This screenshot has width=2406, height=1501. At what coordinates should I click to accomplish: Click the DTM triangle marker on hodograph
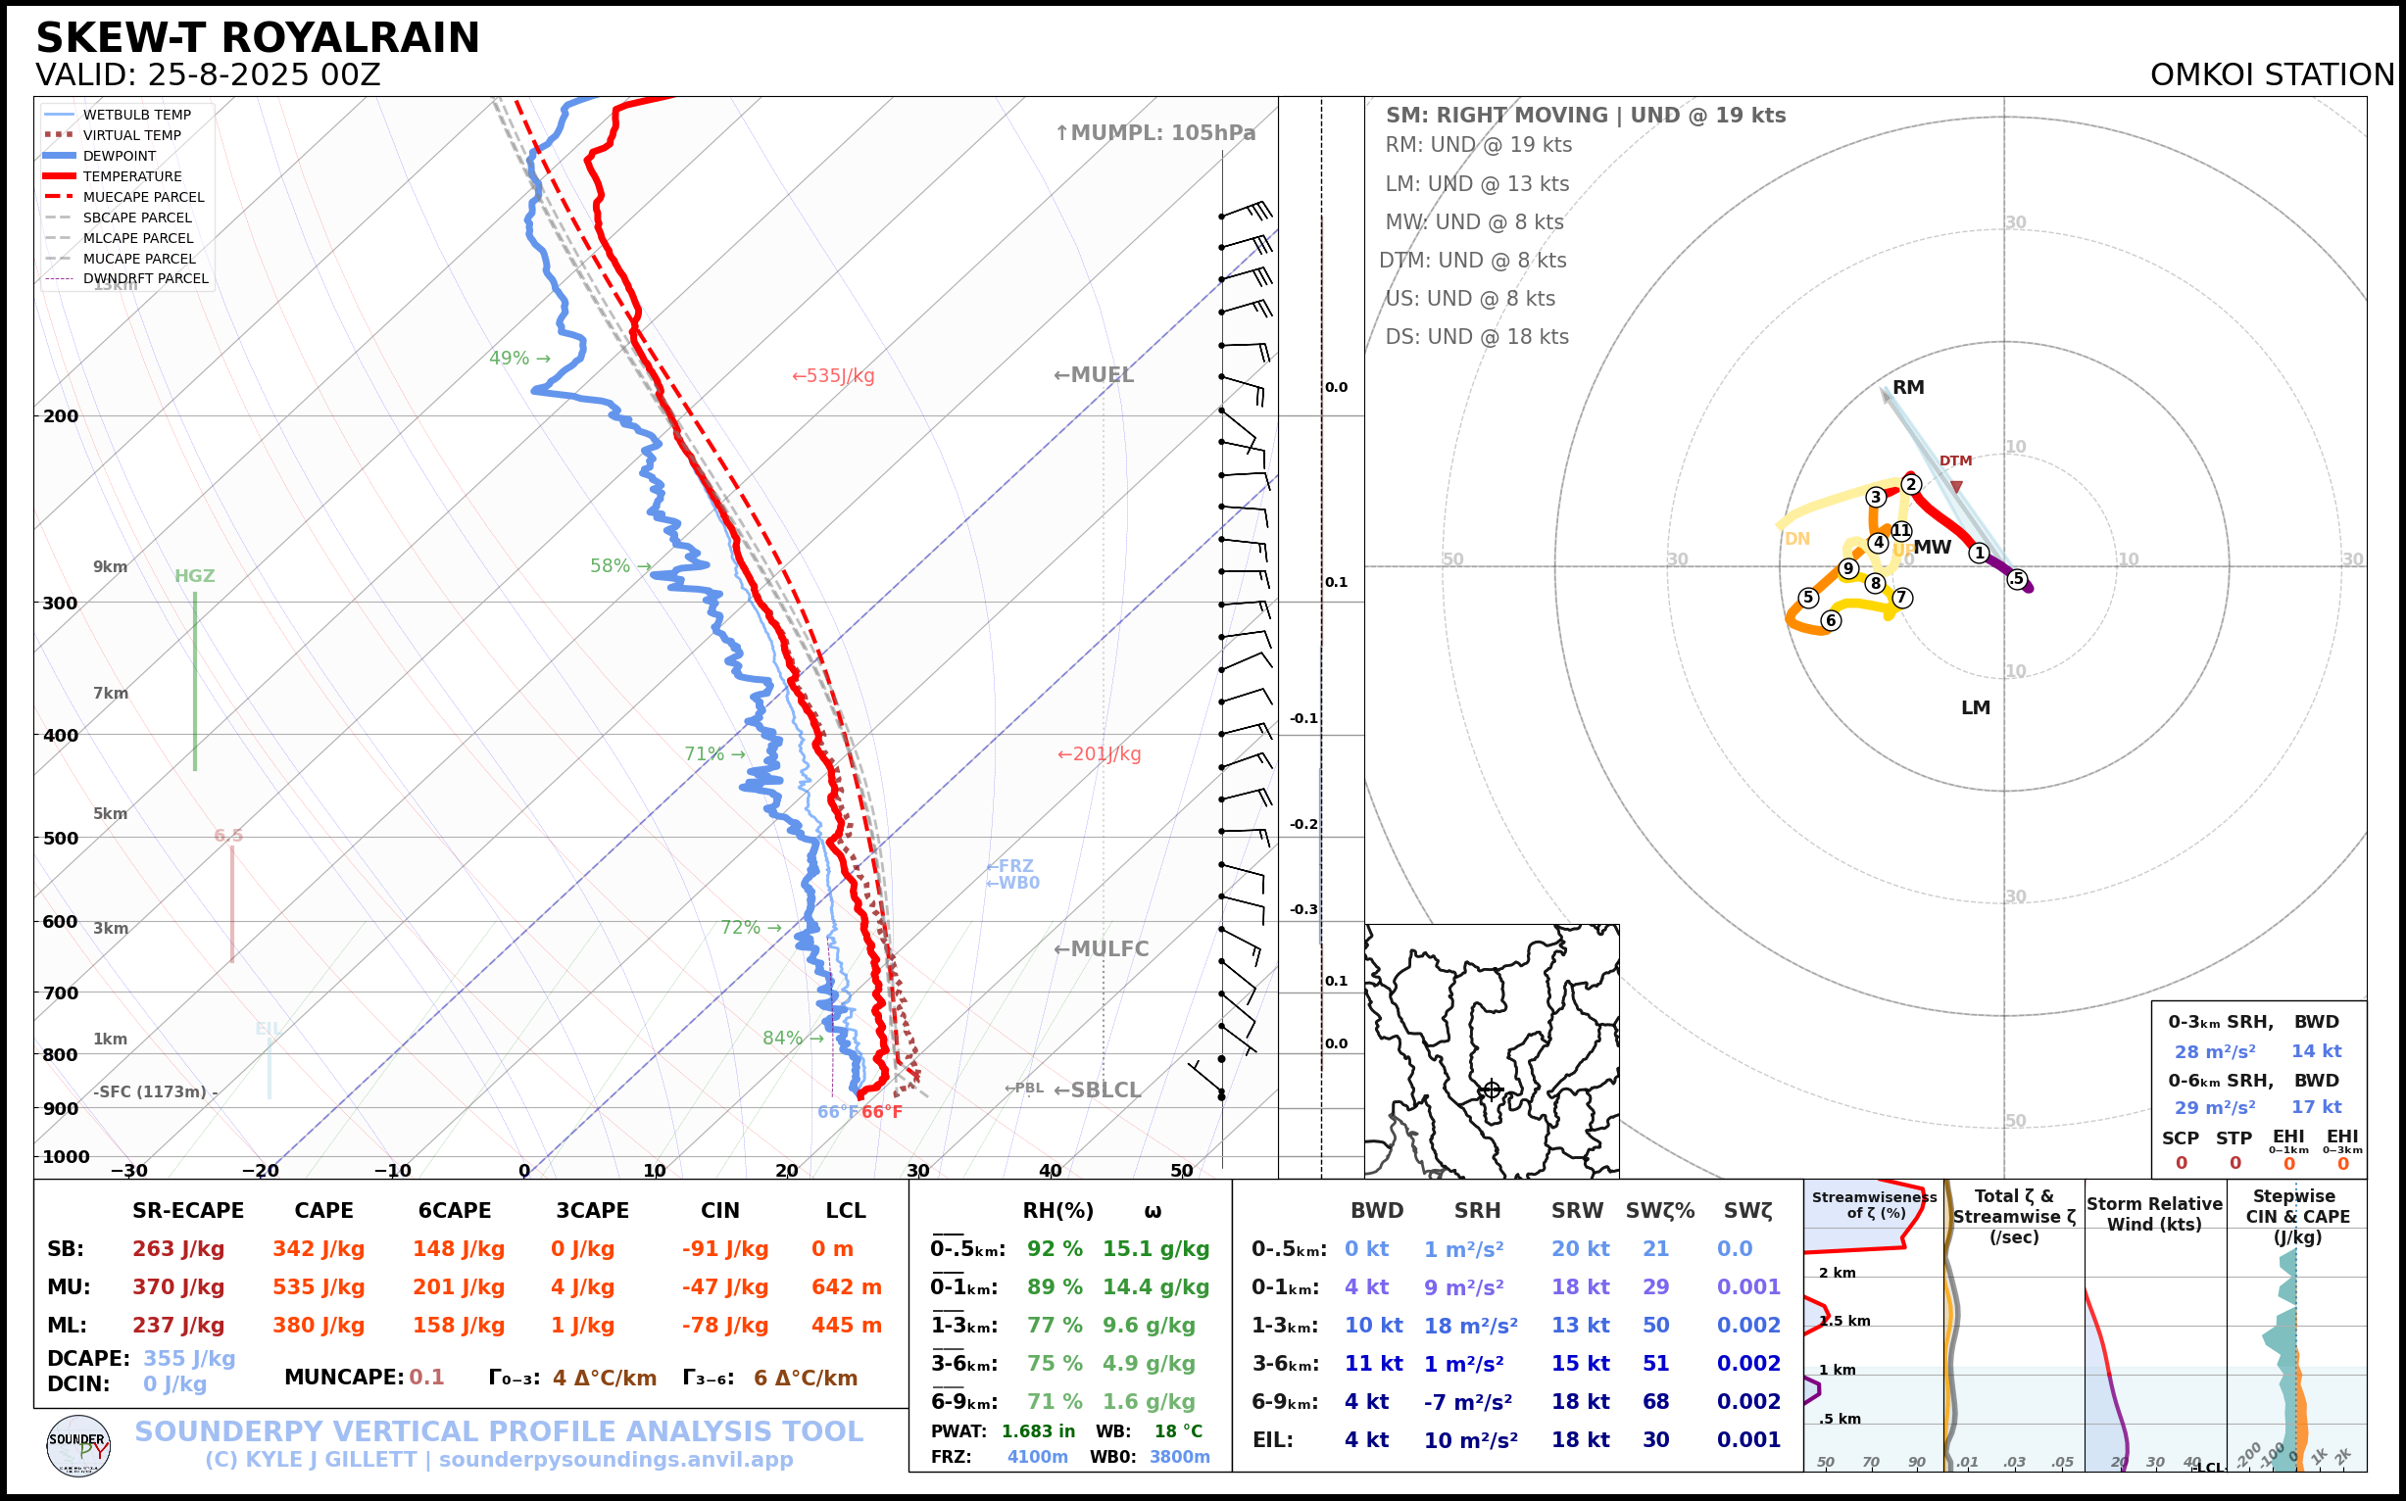click(1955, 486)
